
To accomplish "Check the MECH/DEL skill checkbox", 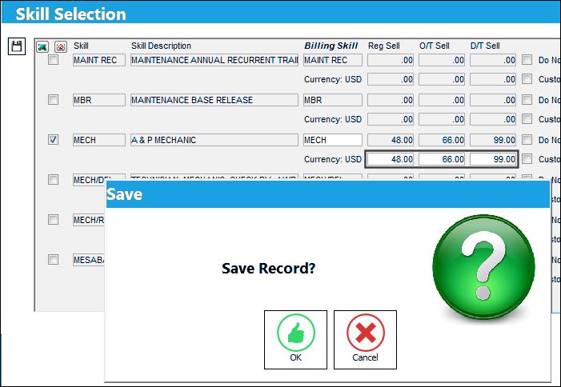I will tap(54, 179).
